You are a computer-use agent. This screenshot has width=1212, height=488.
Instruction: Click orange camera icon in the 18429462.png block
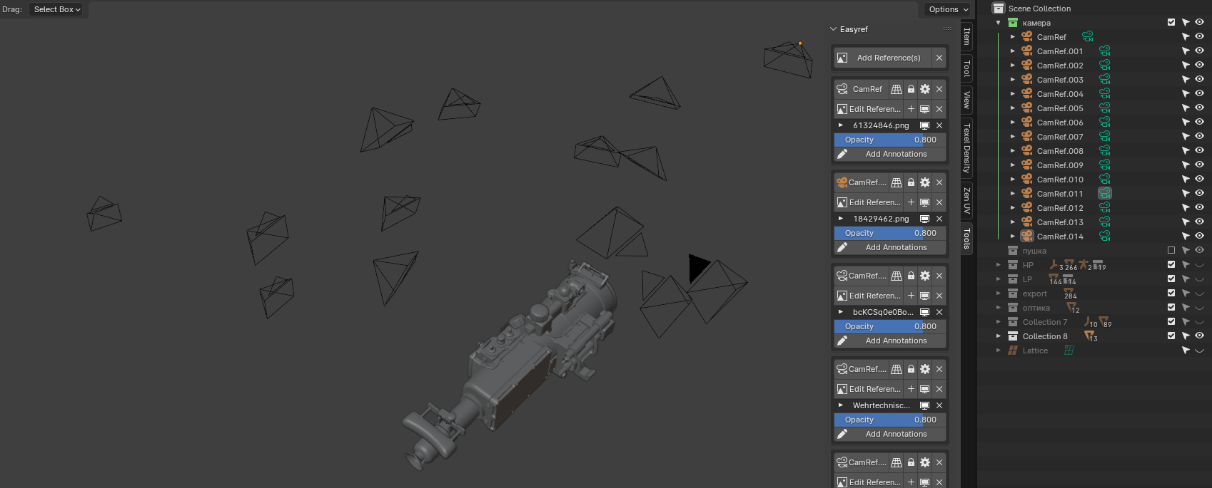click(x=842, y=182)
